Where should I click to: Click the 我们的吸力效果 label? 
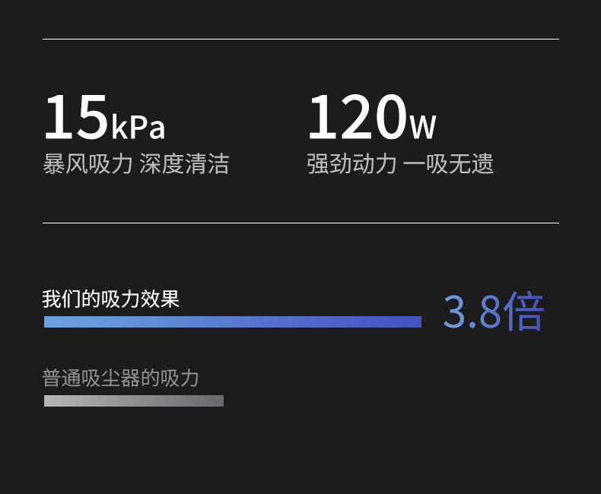(x=111, y=299)
